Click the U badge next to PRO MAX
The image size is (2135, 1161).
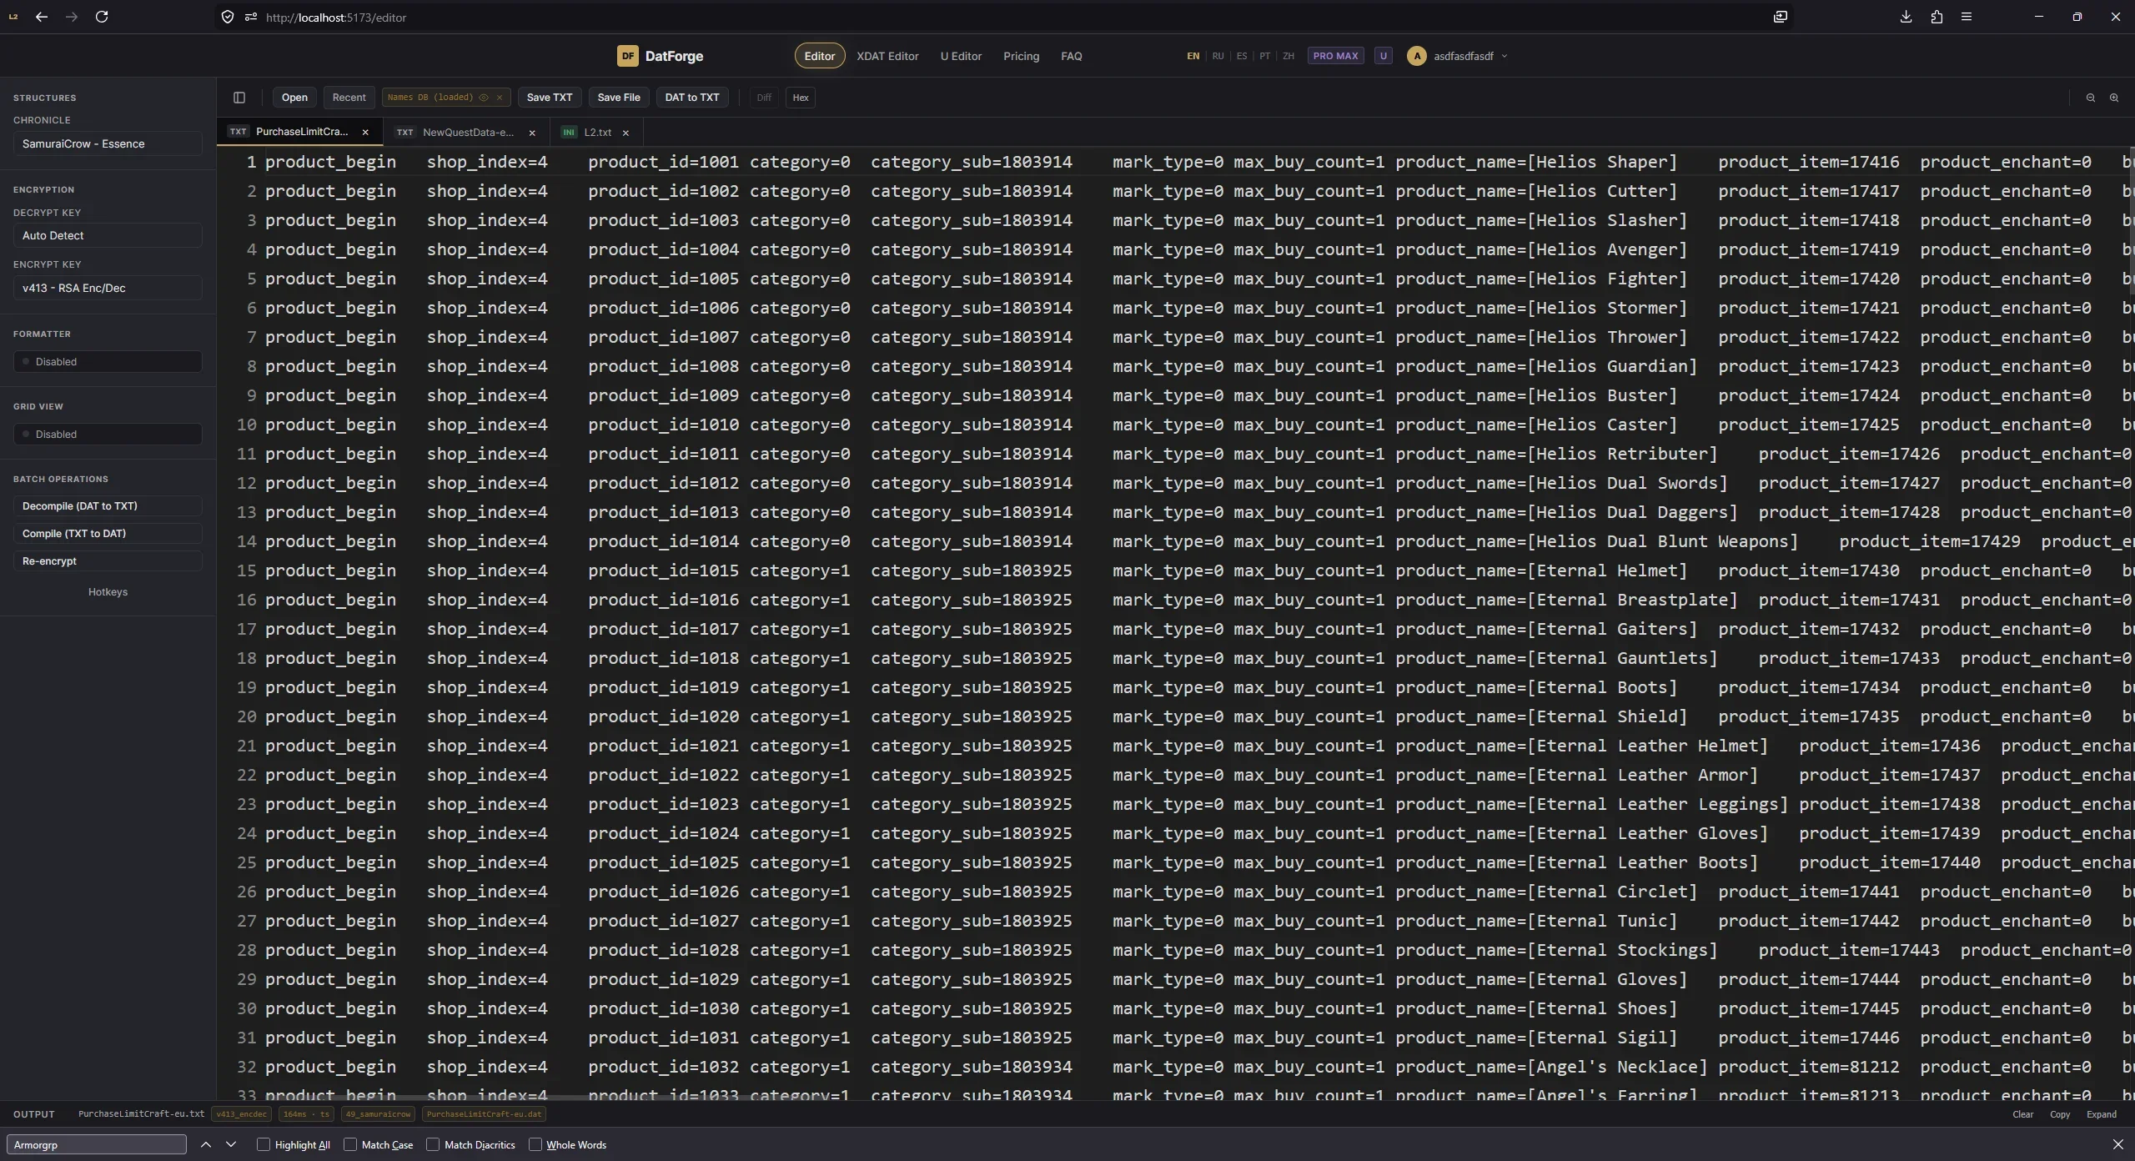(x=1383, y=56)
